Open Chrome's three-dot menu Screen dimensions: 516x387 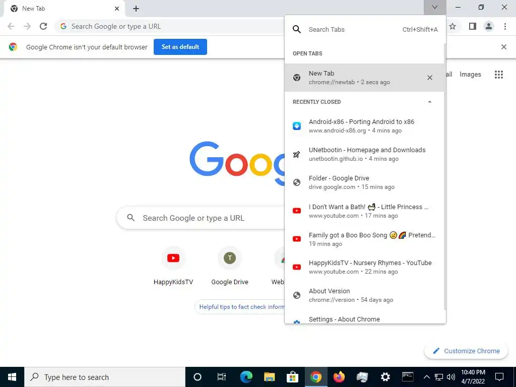[x=505, y=26]
